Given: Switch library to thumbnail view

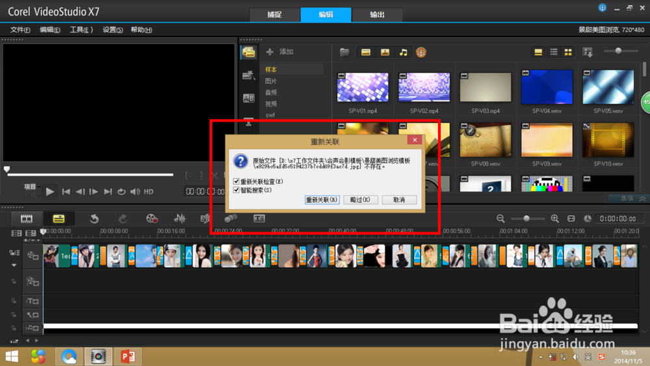Looking at the screenshot, I should pyautogui.click(x=568, y=52).
